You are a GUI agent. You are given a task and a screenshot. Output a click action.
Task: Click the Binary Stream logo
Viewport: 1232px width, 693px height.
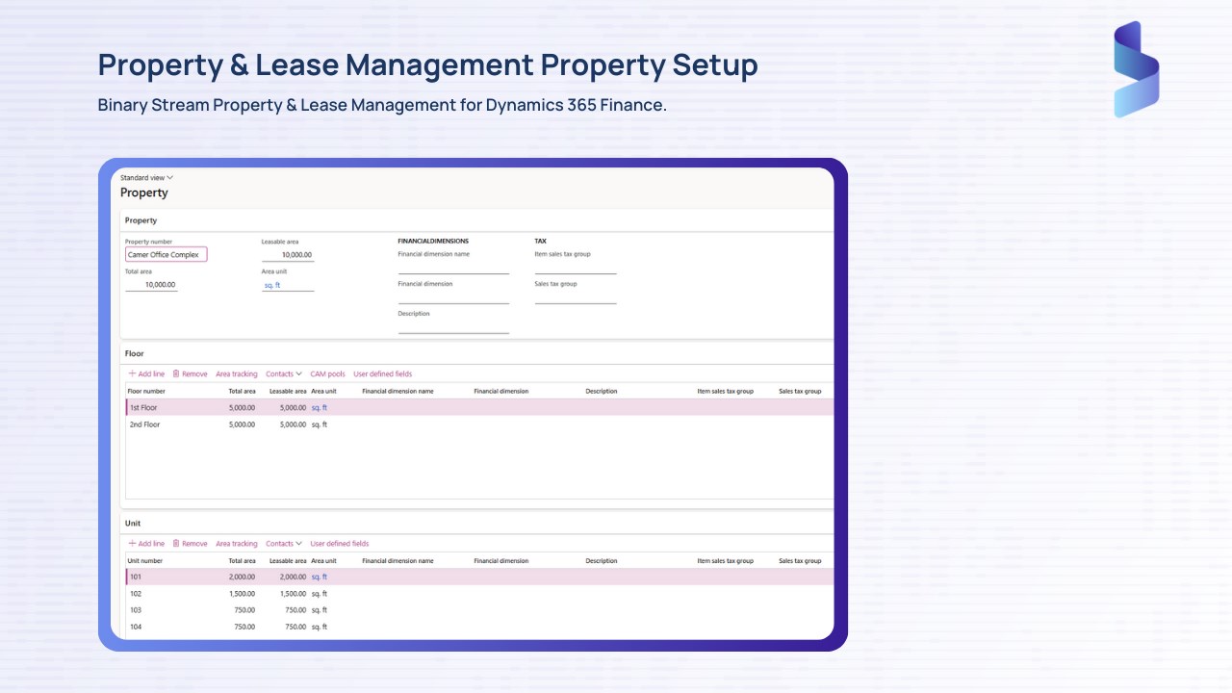1137,69
